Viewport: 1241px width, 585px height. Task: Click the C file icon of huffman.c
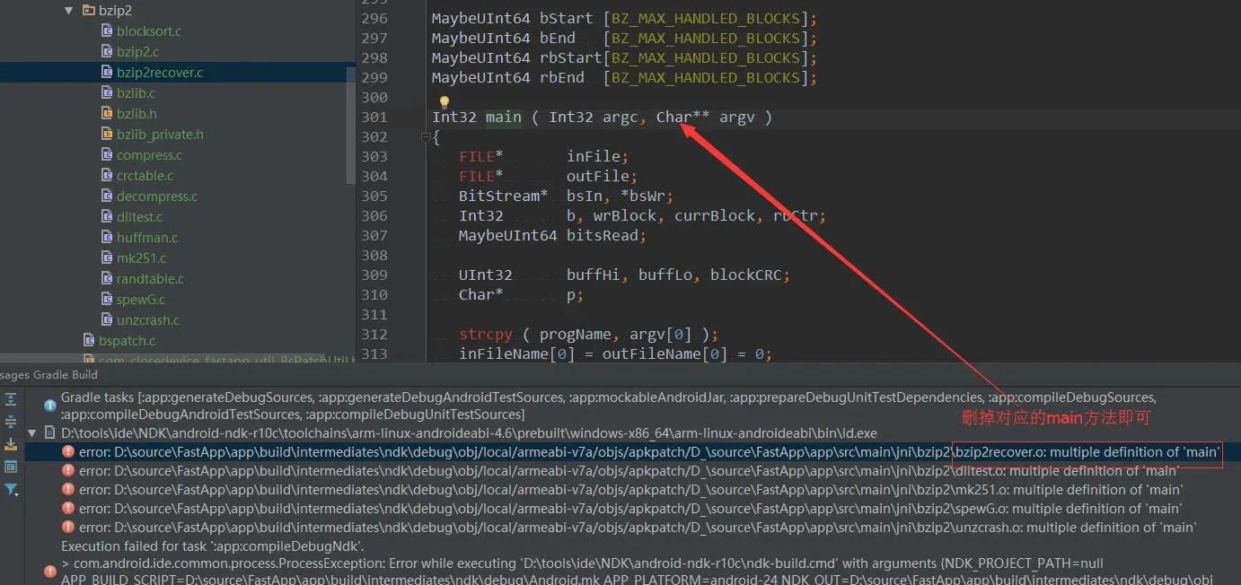click(109, 238)
